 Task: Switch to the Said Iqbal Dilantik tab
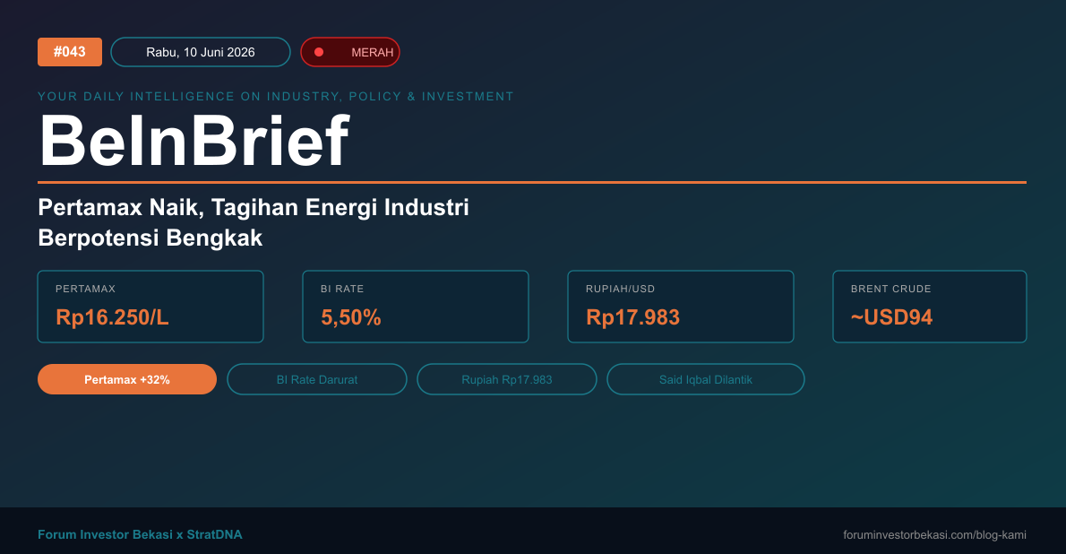706,379
